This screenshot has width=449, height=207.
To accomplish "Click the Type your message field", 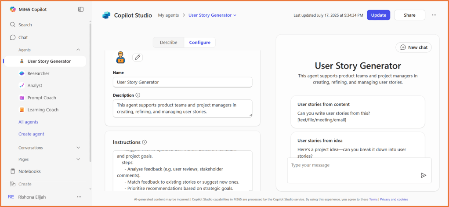I will pos(351,166).
